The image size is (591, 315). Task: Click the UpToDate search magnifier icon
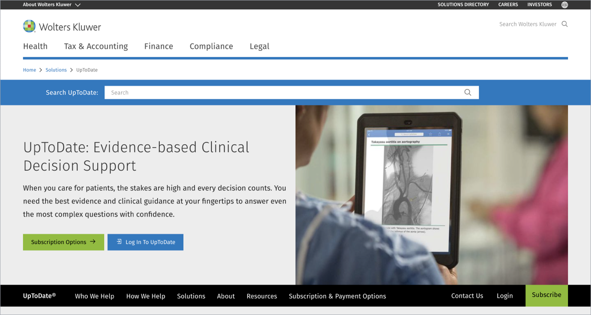pyautogui.click(x=468, y=92)
